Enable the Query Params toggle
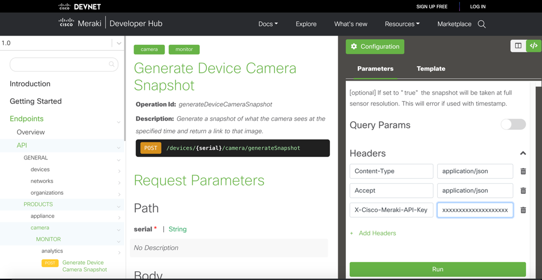 [x=513, y=124]
